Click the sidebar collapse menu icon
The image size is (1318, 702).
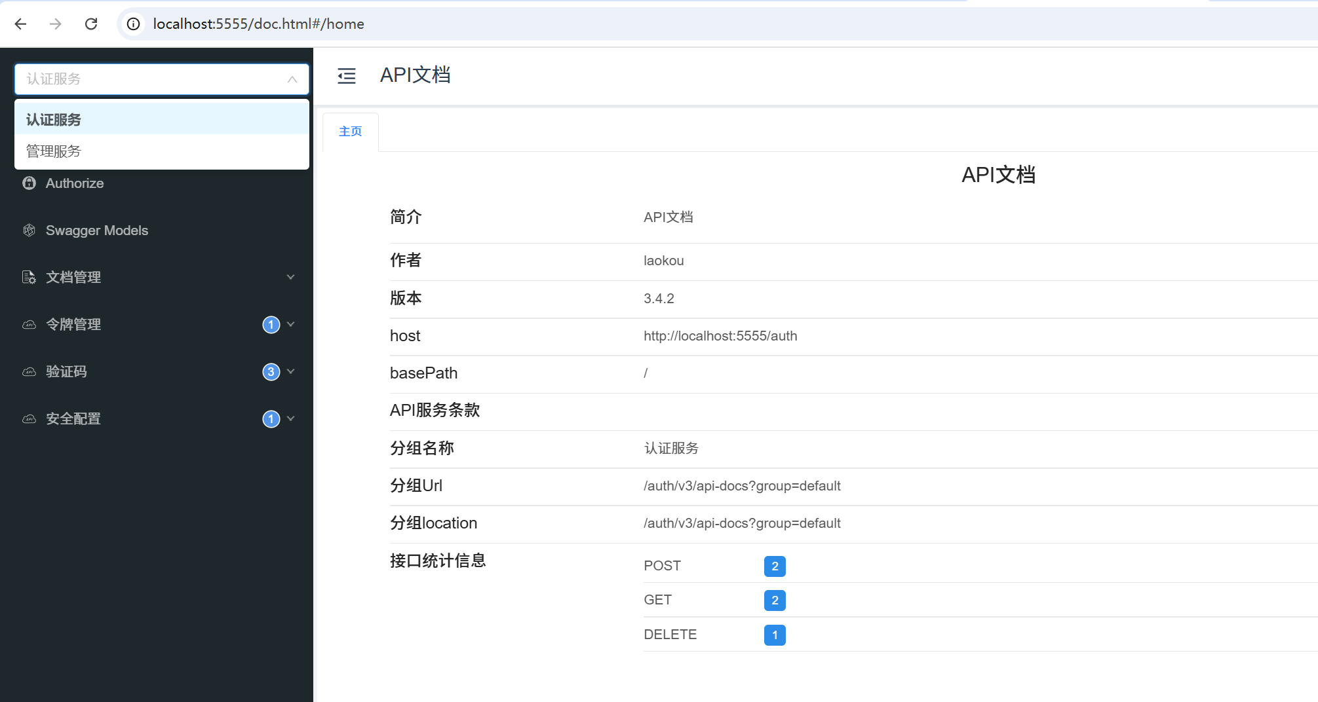pyautogui.click(x=346, y=76)
